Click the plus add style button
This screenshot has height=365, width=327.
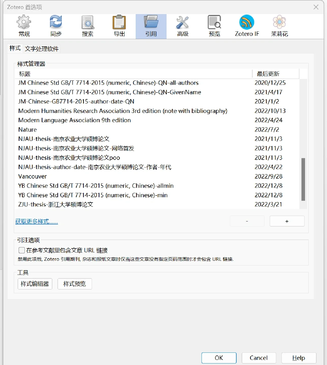287,221
